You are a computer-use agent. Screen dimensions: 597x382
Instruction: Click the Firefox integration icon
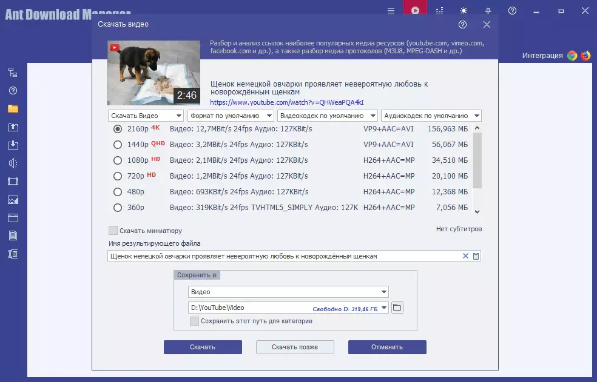pyautogui.click(x=585, y=56)
